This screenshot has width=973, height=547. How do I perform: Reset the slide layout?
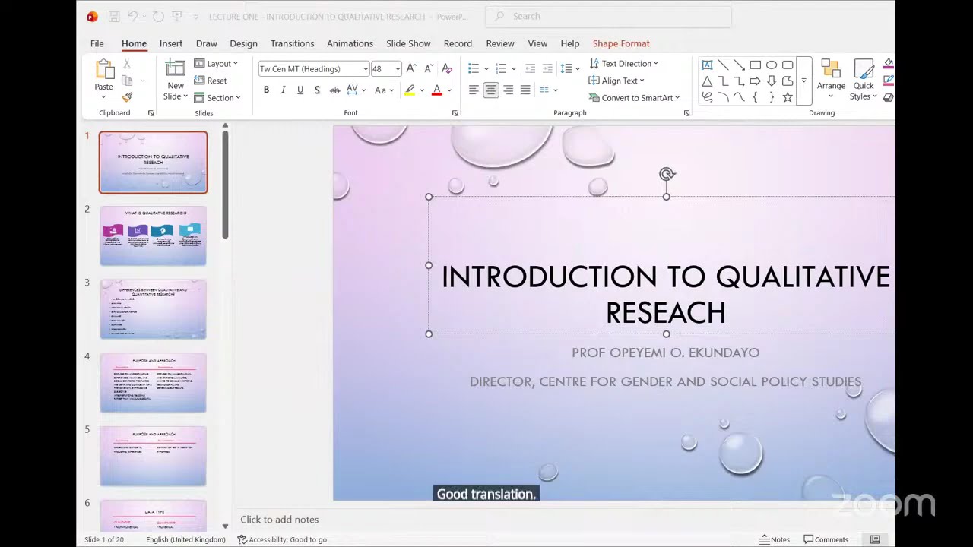211,81
